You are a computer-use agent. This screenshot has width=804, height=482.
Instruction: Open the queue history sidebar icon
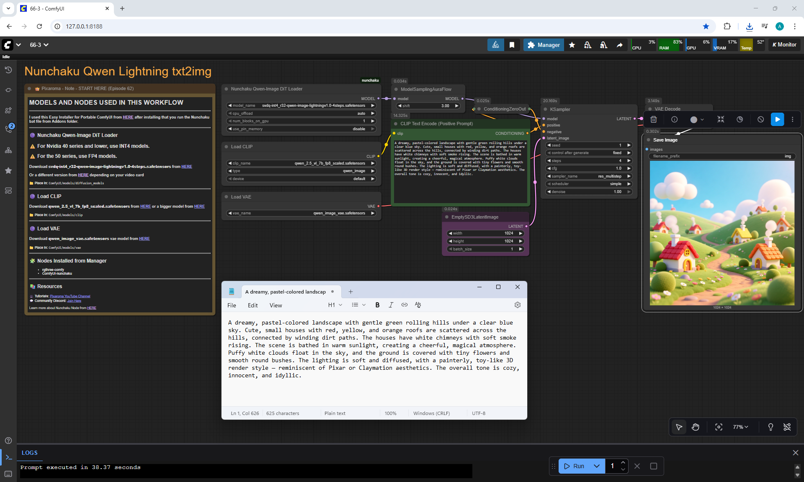(x=8, y=70)
